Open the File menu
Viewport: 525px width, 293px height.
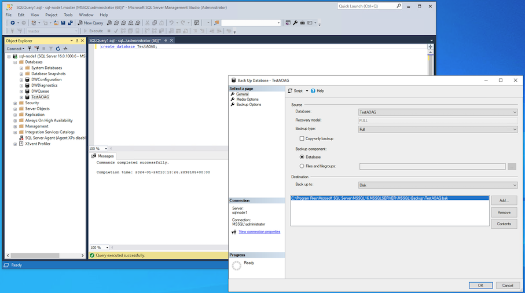pyautogui.click(x=8, y=14)
